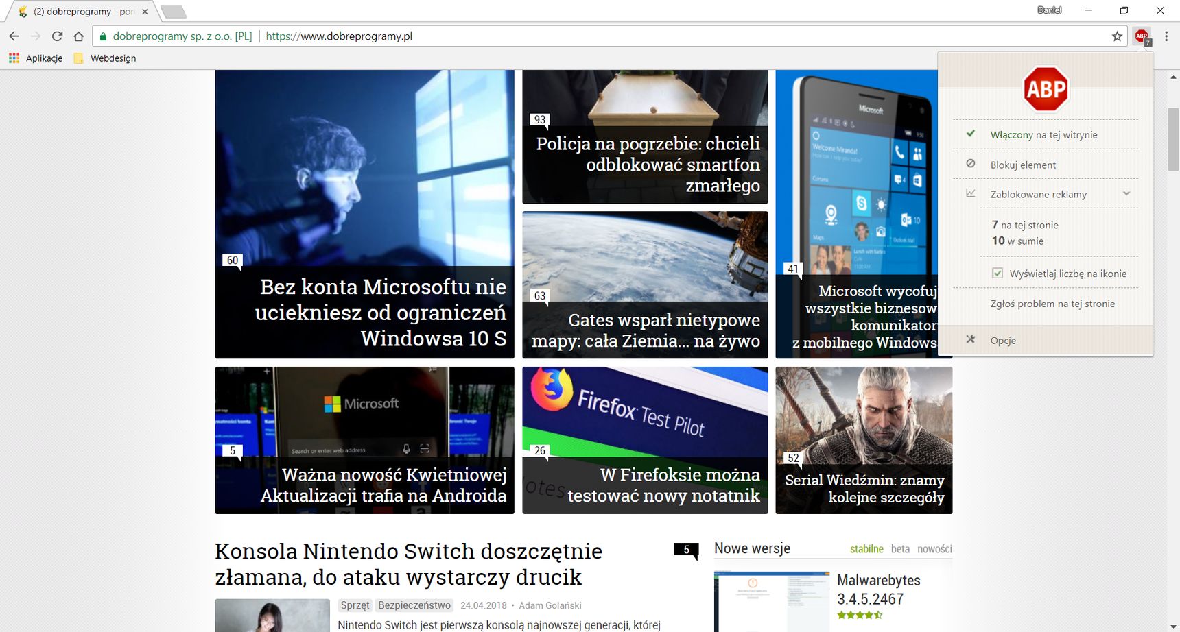Open a new browser tab
This screenshot has height=632, width=1180.
[173, 12]
